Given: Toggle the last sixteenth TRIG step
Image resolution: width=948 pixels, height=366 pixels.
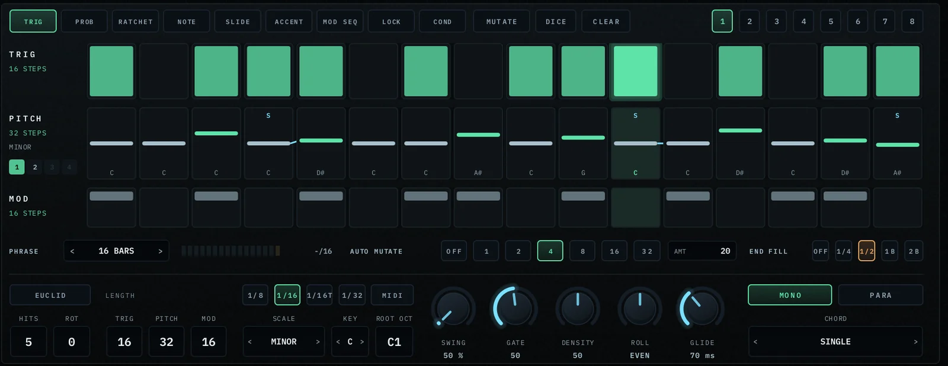Looking at the screenshot, I should (897, 71).
